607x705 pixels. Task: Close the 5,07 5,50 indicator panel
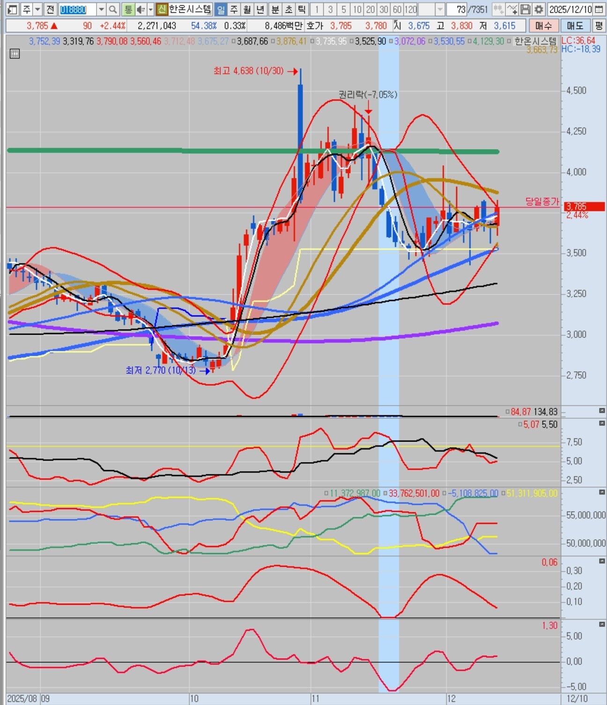tap(602, 423)
